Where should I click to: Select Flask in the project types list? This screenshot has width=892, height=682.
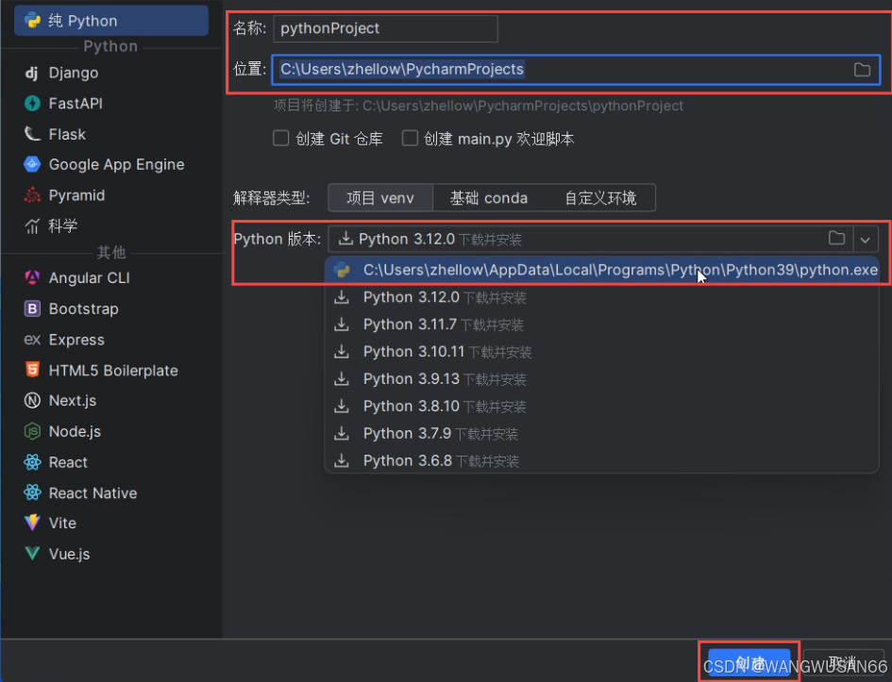111,134
